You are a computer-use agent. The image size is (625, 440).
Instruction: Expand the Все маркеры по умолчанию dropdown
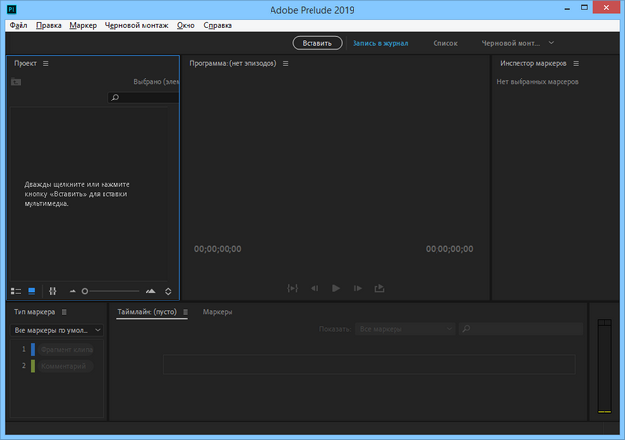(56, 331)
